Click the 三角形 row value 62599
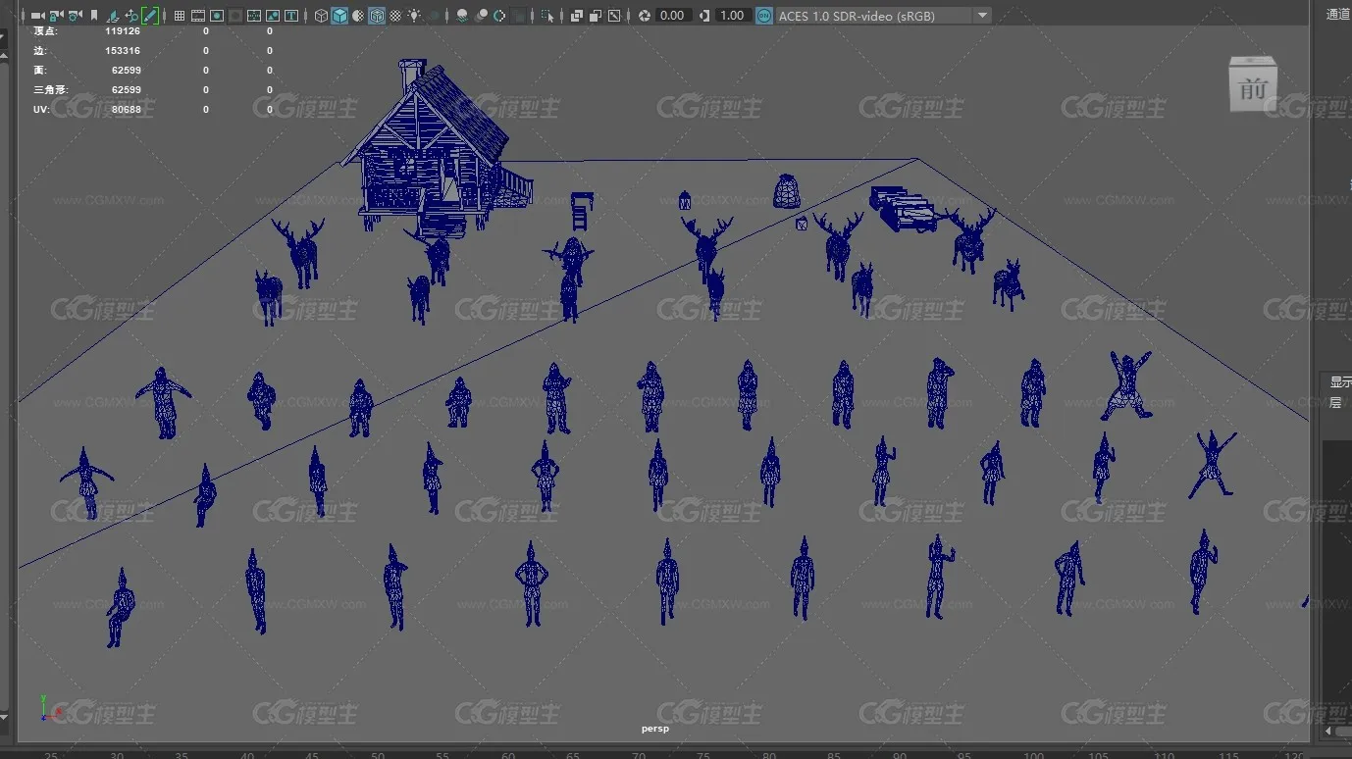This screenshot has height=759, width=1352. tap(127, 90)
